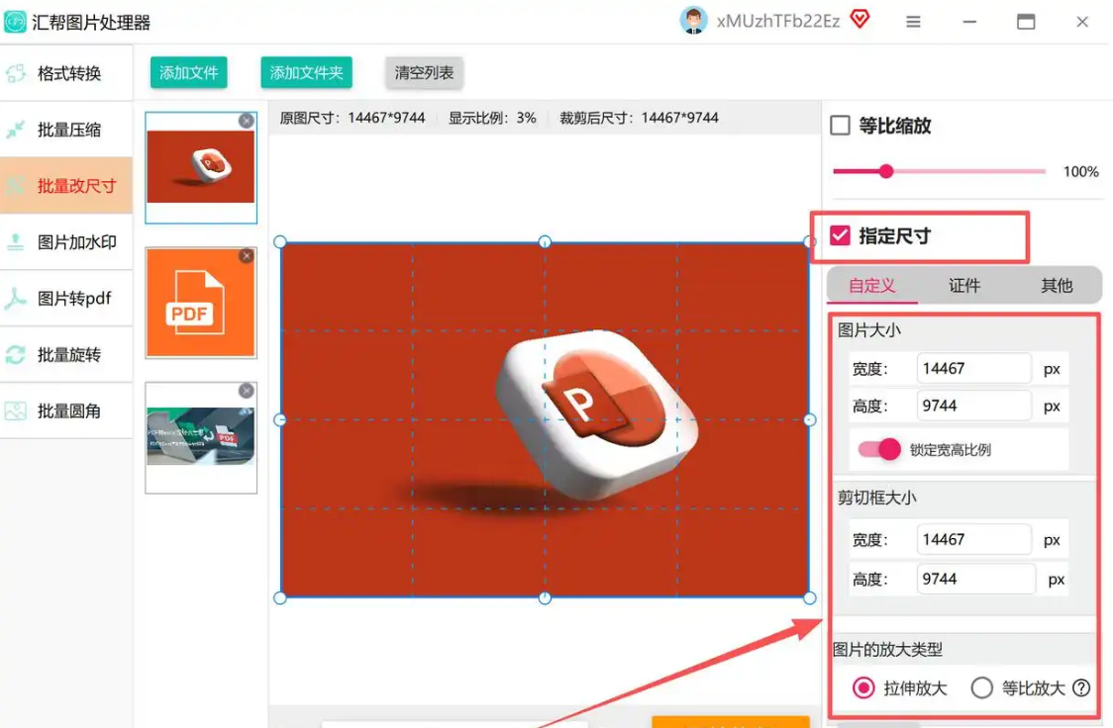Click the crop frame bottom-right handle
This screenshot has height=728, width=1113.
(x=810, y=597)
